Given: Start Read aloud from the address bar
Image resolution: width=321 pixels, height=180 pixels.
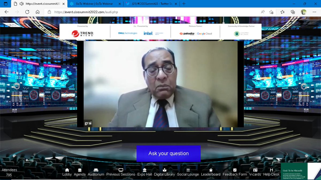Looking at the screenshot, I should (263, 12).
